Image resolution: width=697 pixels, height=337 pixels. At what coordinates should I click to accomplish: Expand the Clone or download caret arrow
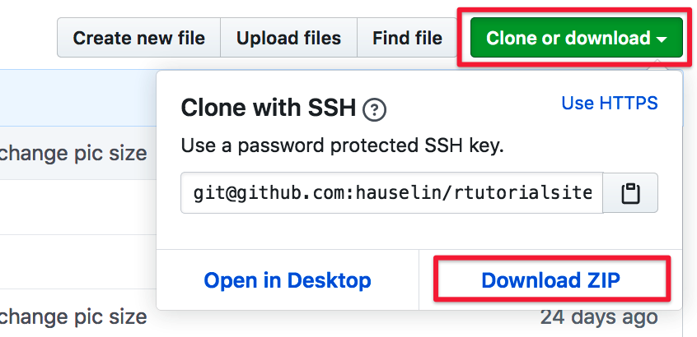coord(662,39)
